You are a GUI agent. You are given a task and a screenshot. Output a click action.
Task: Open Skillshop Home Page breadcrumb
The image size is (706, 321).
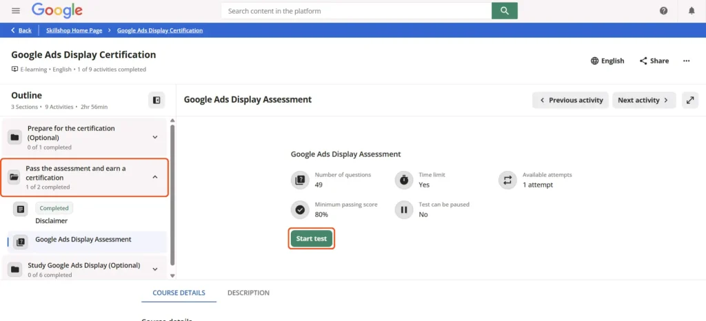[74, 30]
